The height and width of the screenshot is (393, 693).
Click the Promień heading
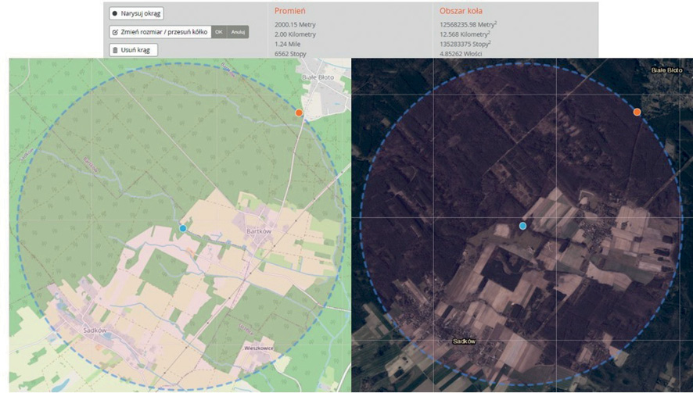point(289,11)
